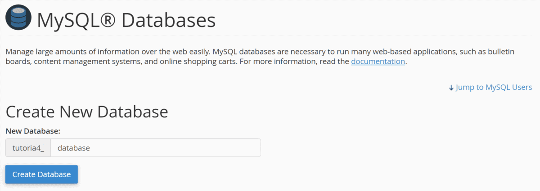Click the text "database" inside the input
Image resolution: width=540 pixels, height=191 pixels.
tap(74, 148)
